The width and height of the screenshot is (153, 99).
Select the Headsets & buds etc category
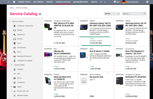coord(24,56)
